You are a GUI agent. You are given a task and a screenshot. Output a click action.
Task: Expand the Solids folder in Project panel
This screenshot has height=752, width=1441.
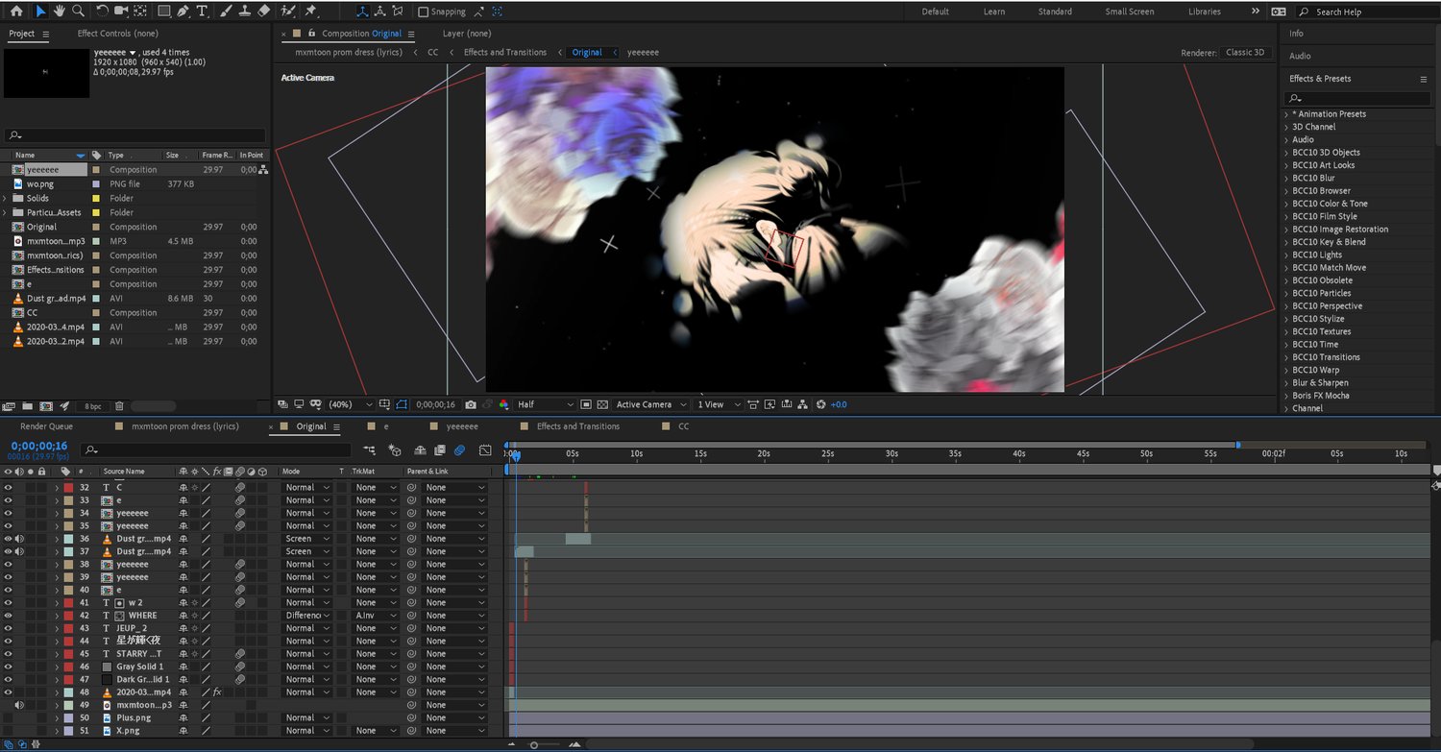pos(6,198)
